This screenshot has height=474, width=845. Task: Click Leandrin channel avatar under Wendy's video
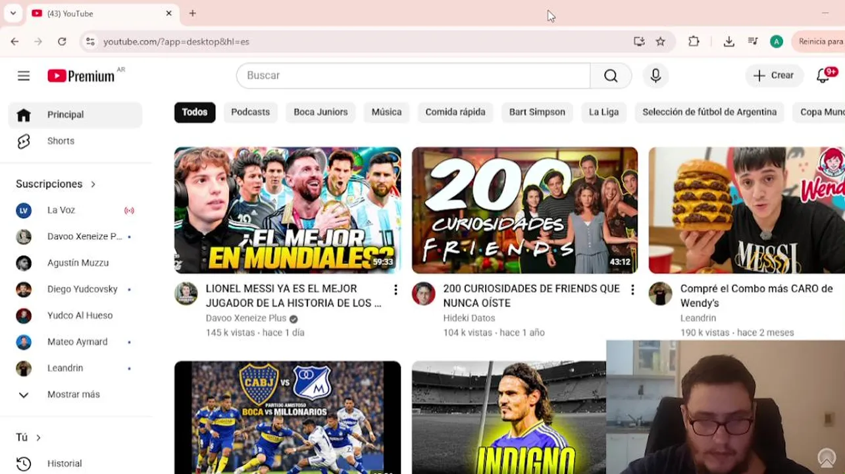(x=661, y=294)
